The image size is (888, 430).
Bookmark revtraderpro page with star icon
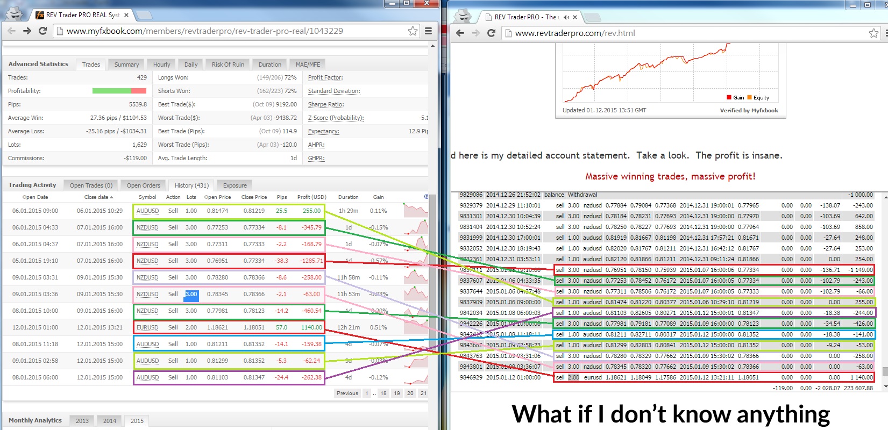point(874,33)
